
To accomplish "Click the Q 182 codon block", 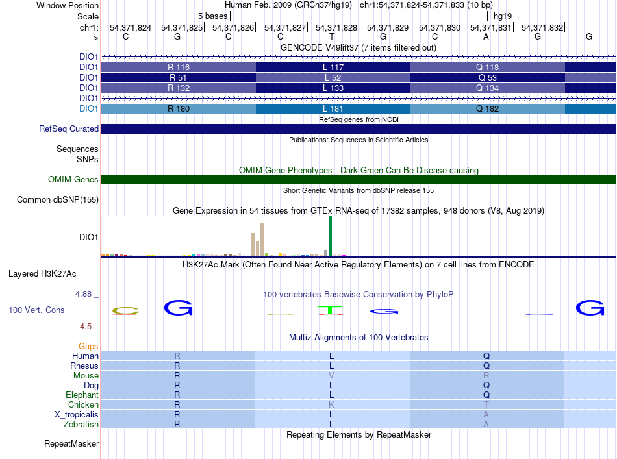I will click(x=488, y=108).
